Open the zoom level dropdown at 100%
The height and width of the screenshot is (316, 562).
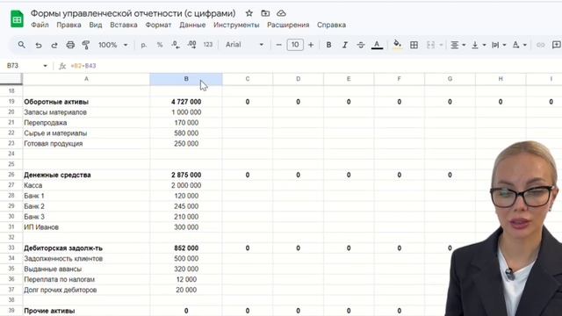pos(113,45)
